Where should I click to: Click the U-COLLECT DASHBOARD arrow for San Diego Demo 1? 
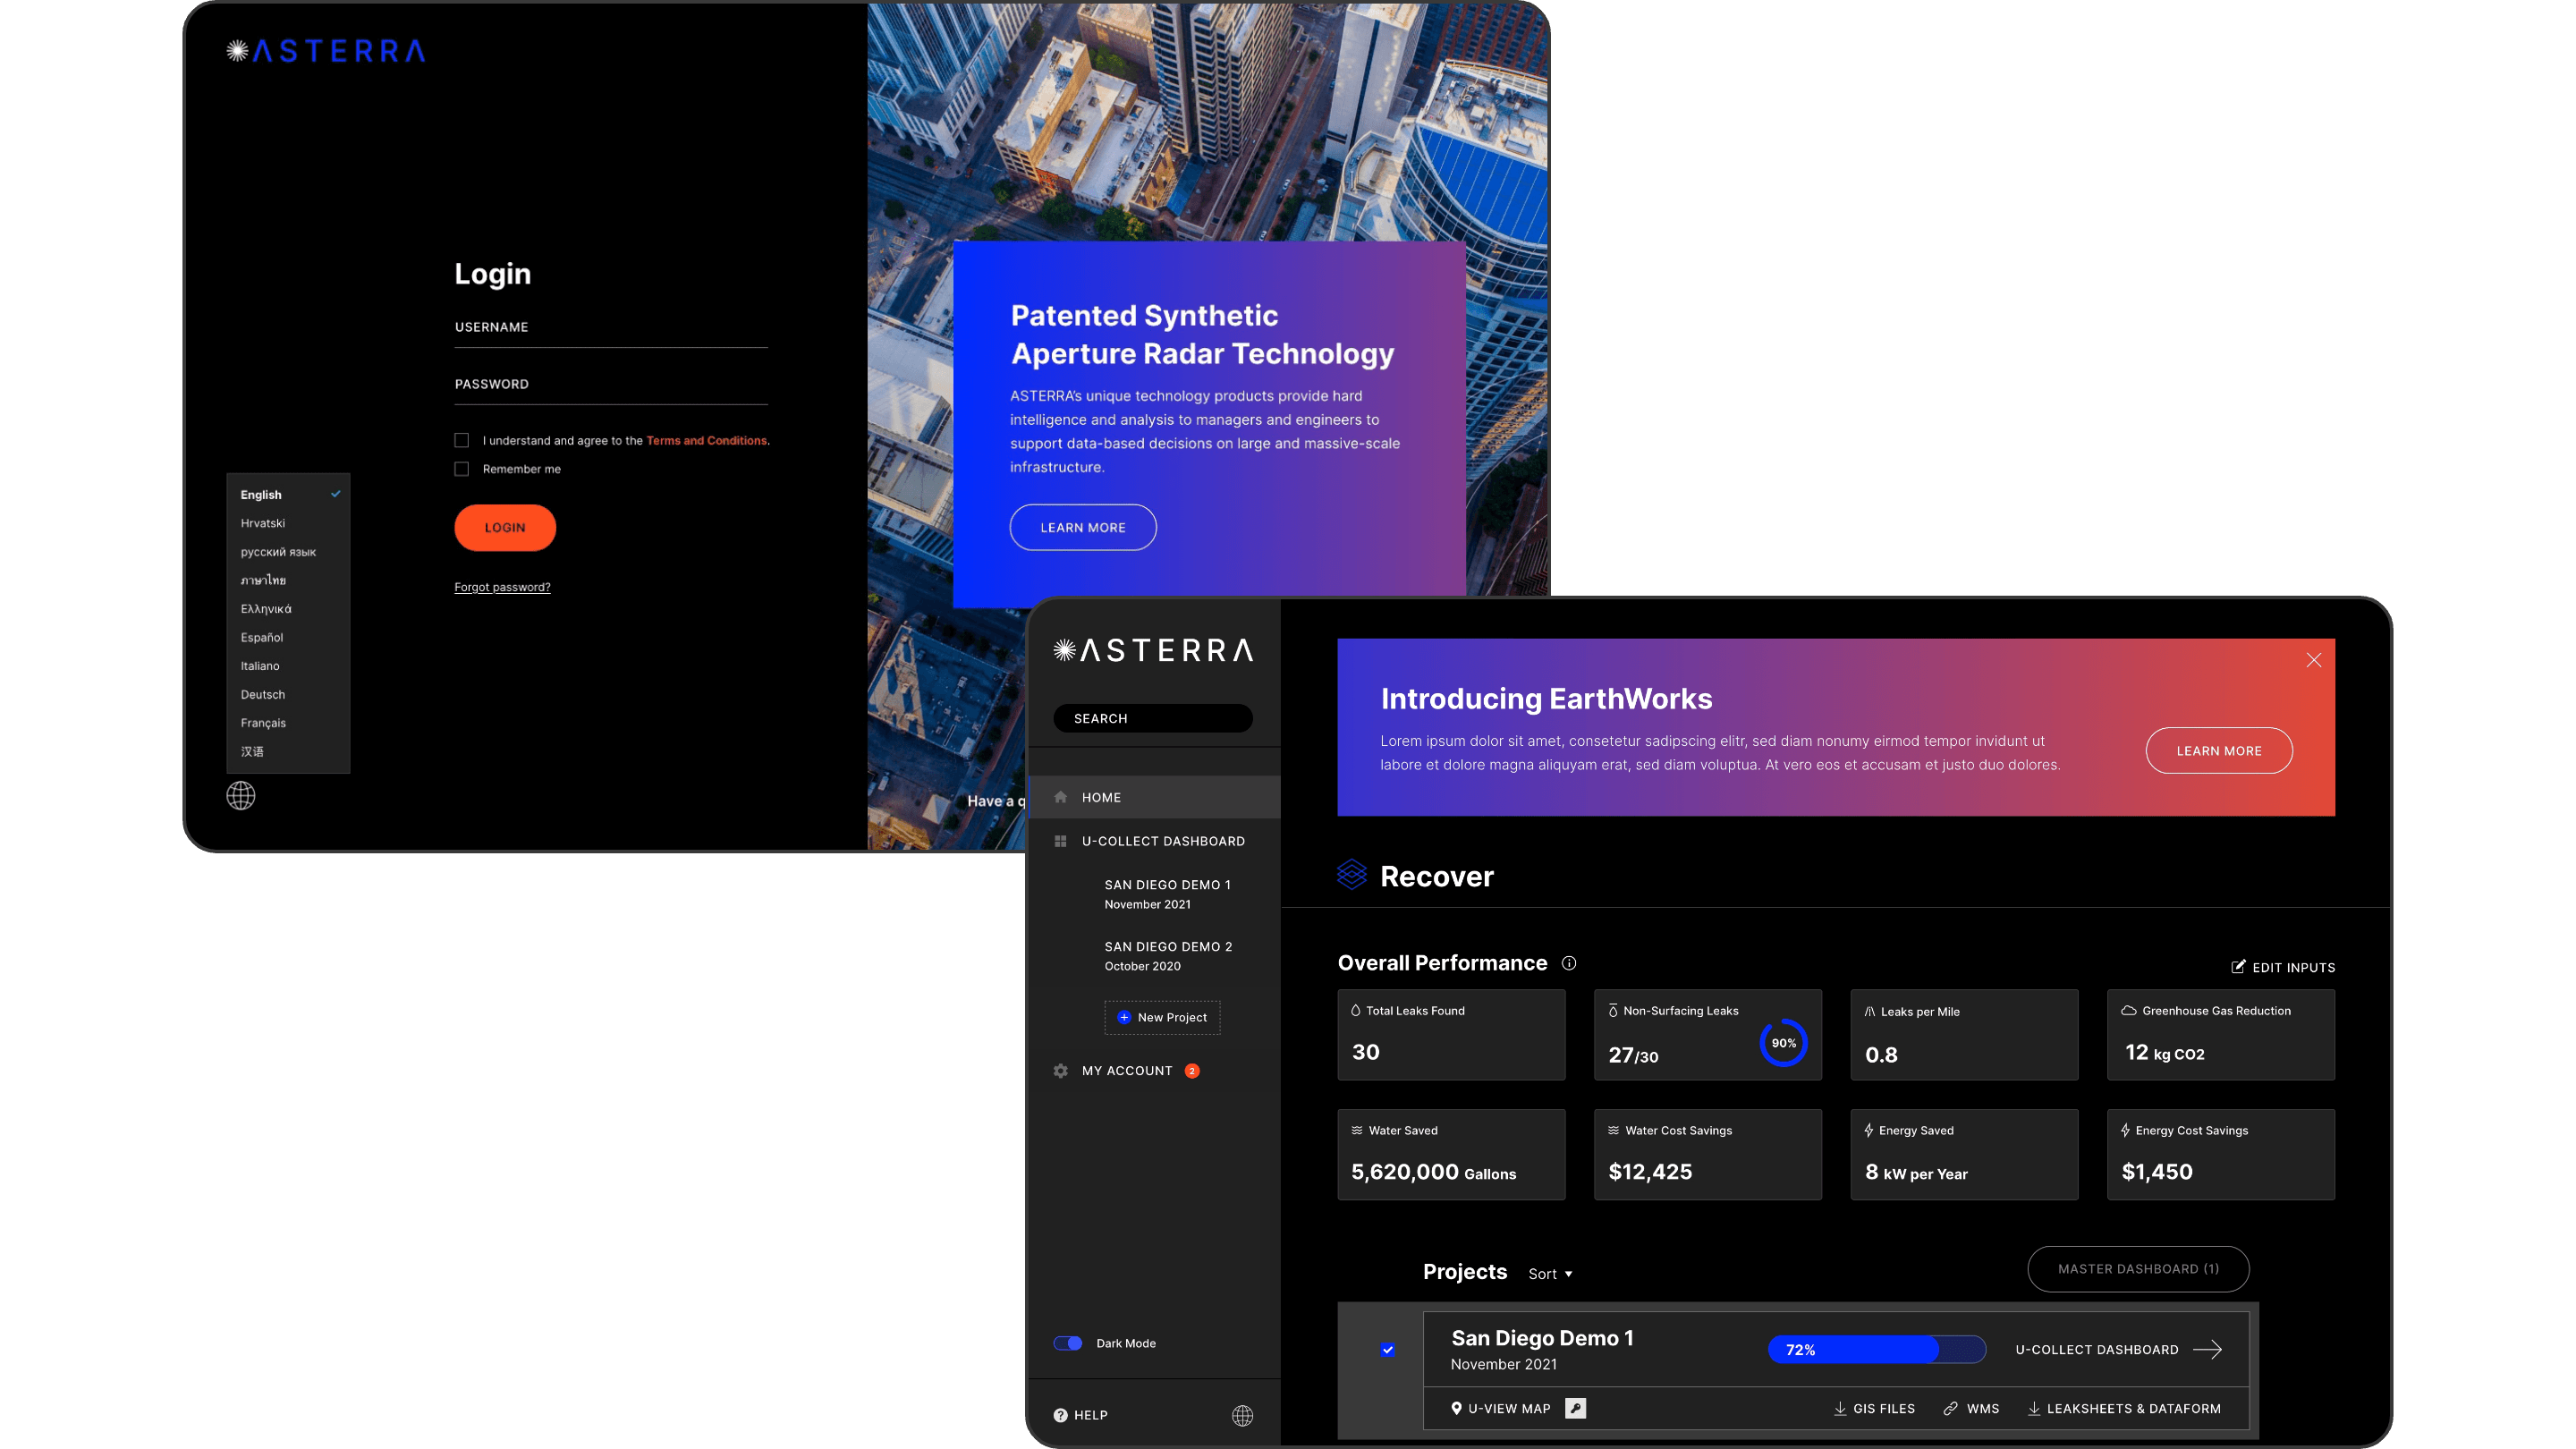coord(2210,1350)
